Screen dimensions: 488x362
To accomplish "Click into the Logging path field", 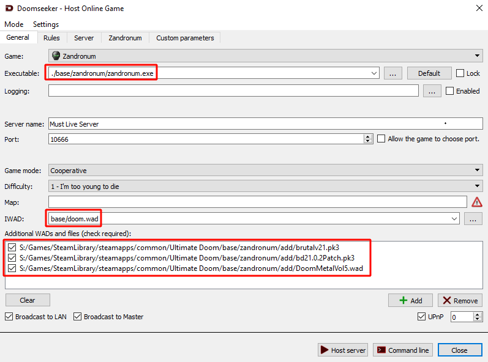I will tap(233, 91).
